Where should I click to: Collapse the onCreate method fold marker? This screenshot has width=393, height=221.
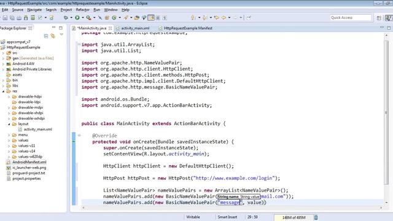[x=79, y=135]
